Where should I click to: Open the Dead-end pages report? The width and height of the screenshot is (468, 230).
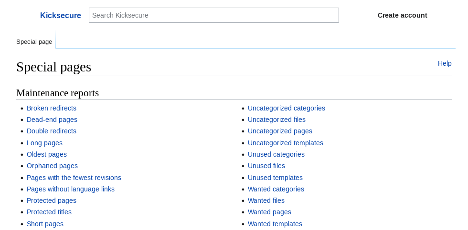(x=52, y=120)
